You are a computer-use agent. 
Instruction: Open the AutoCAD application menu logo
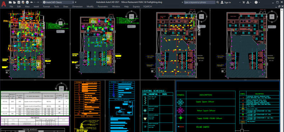(4, 4)
